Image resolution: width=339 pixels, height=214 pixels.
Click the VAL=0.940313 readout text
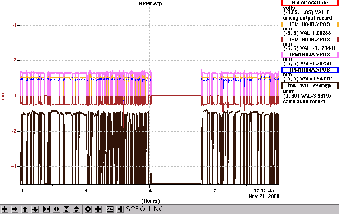pyautogui.click(x=317, y=79)
